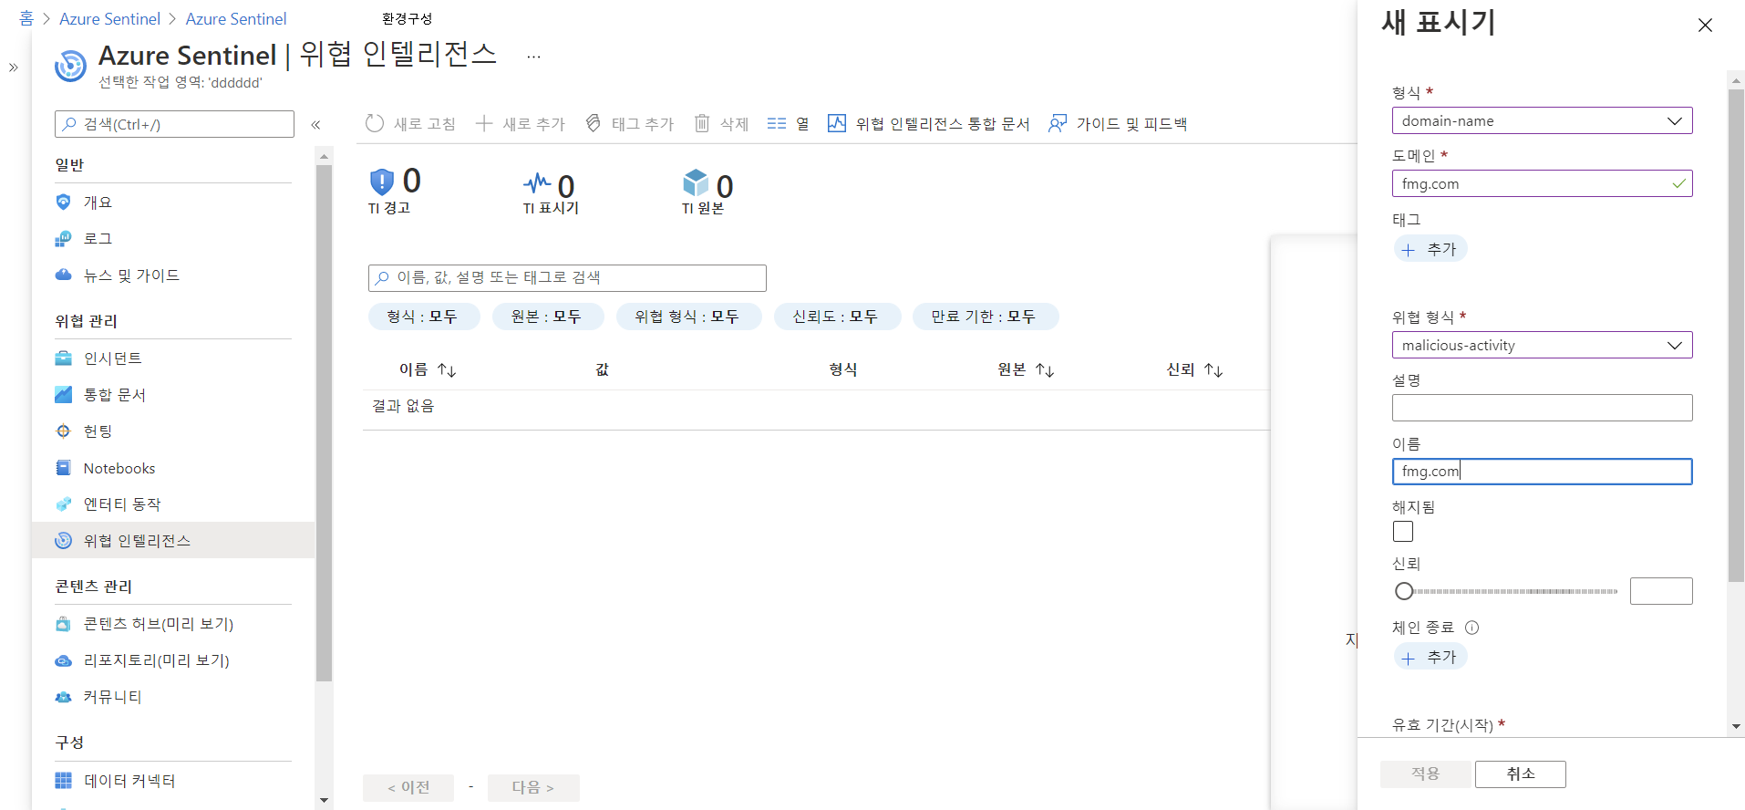Click the TI 표시기 pulse icon
The width and height of the screenshot is (1745, 810).
coord(537,183)
